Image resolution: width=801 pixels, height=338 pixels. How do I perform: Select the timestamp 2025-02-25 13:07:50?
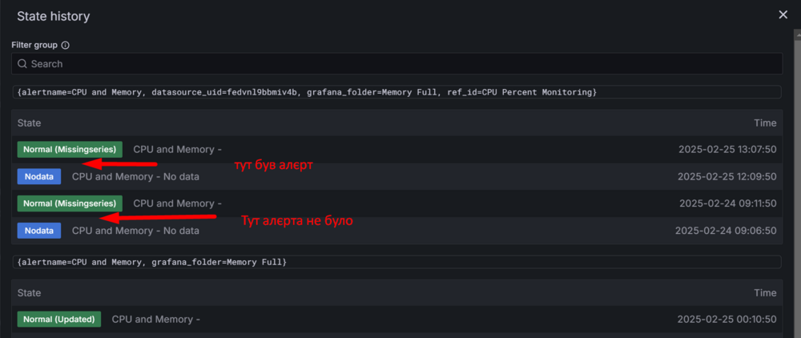tap(727, 149)
